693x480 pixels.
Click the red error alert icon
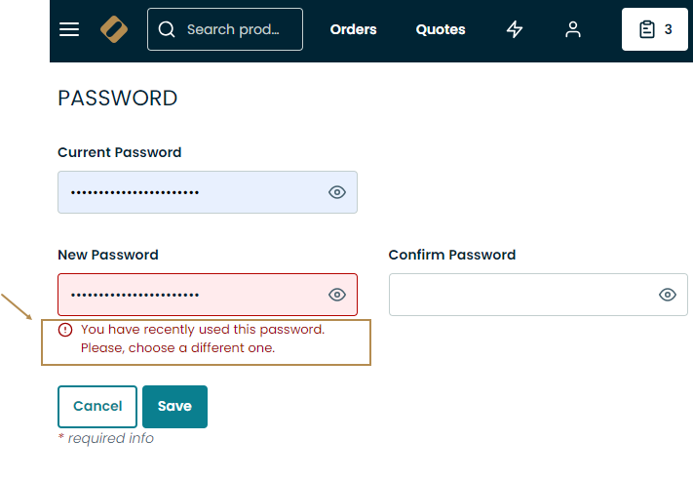pos(65,330)
